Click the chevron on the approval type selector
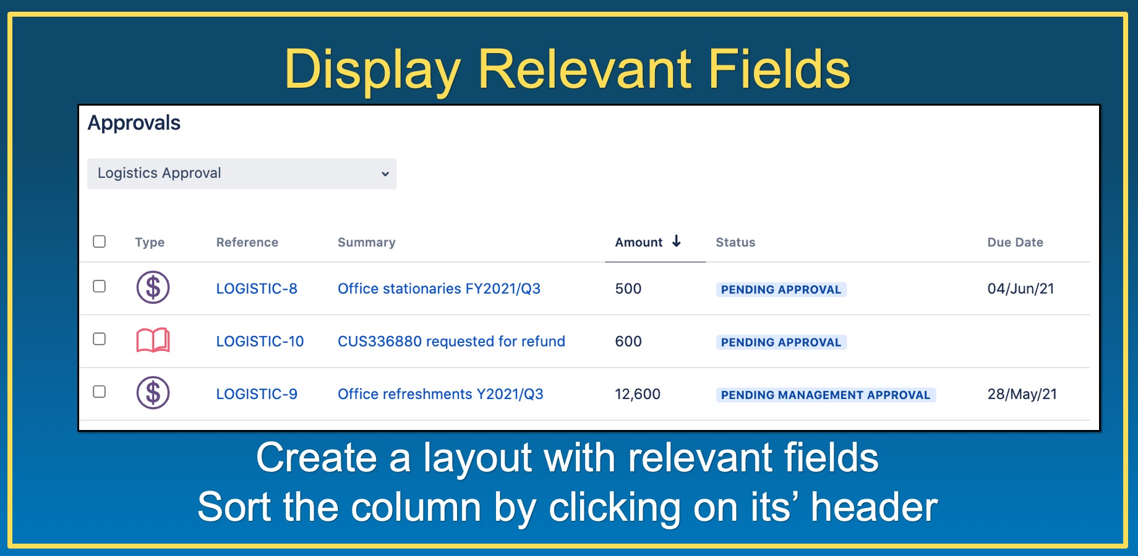This screenshot has height=556, width=1138. [x=383, y=174]
